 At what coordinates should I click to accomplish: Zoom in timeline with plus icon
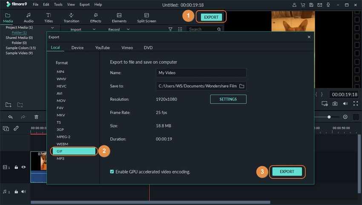pyautogui.click(x=345, y=117)
